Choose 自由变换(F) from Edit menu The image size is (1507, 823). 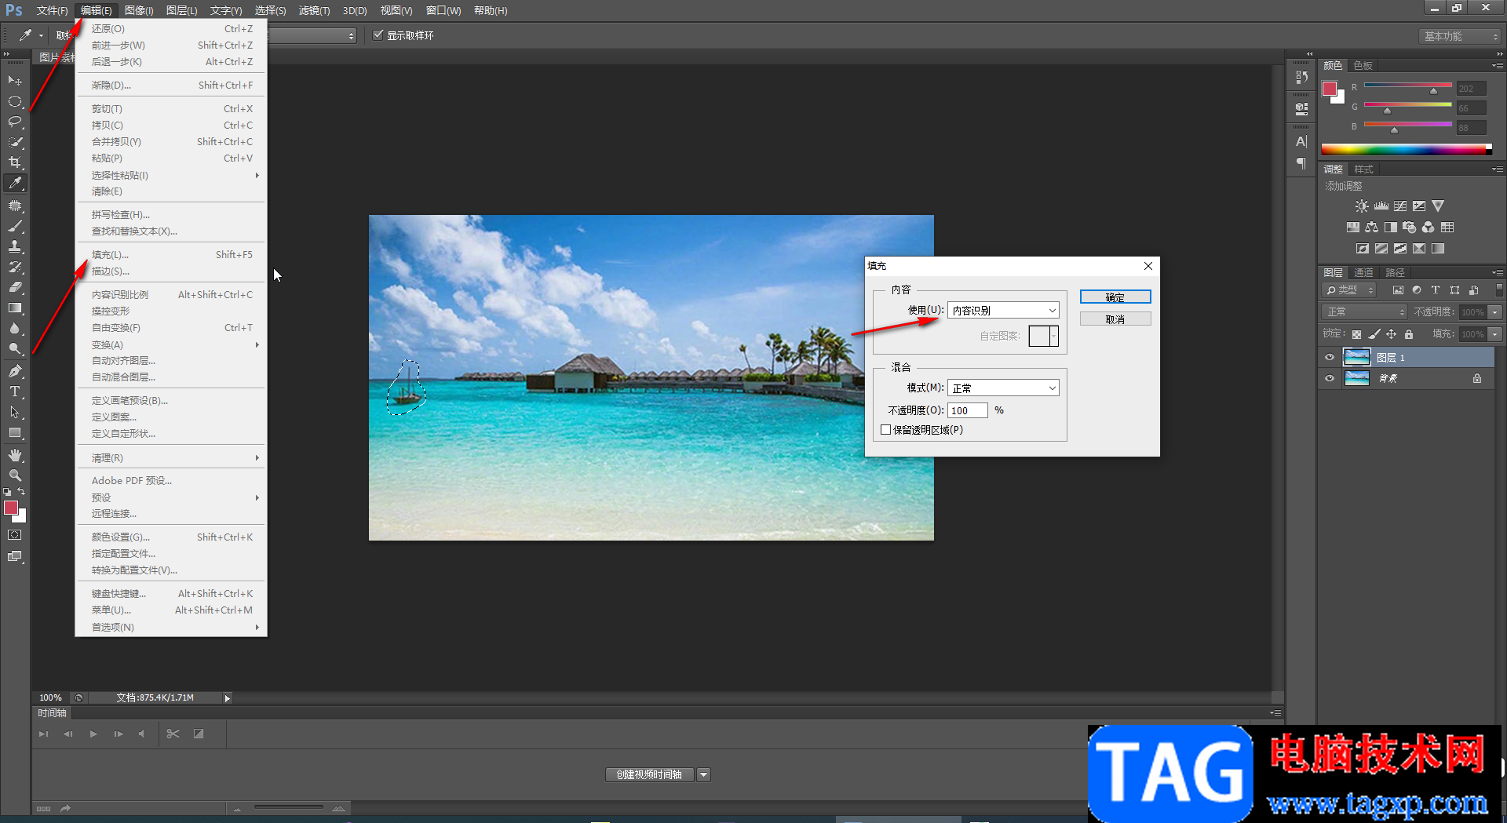pyautogui.click(x=171, y=328)
